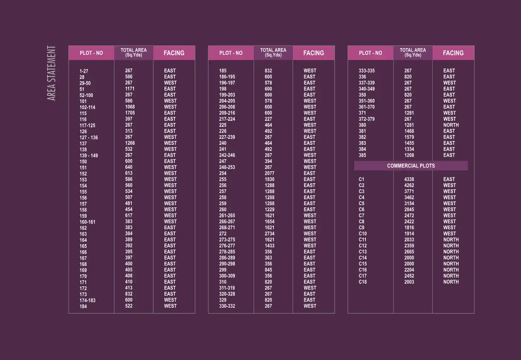This screenshot has width=521, height=360.
Task: Click plot number 174-183 row entry
Action: [87, 300]
